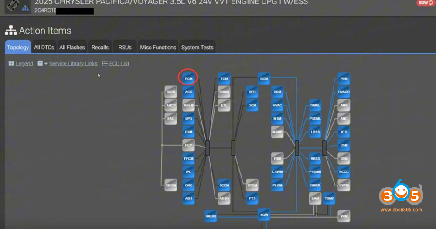Click the CVPM module node
The width and height of the screenshot is (436, 229).
click(344, 185)
